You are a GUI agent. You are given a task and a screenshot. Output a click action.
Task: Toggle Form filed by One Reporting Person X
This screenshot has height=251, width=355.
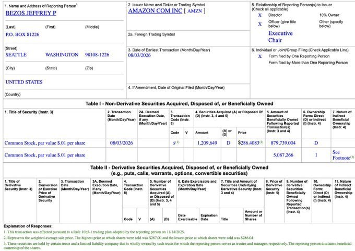pyautogui.click(x=260, y=56)
